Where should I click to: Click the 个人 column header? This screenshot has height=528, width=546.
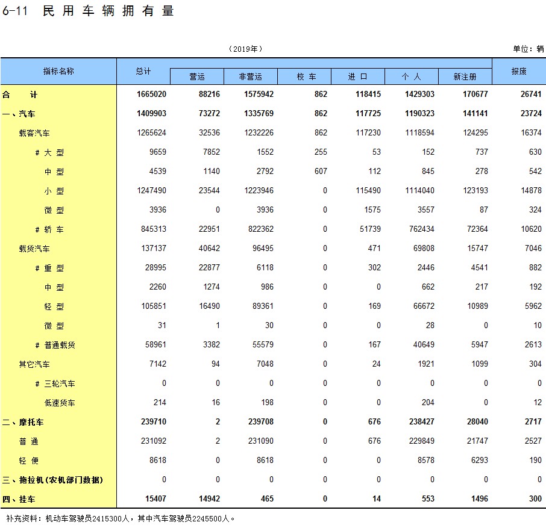click(411, 77)
